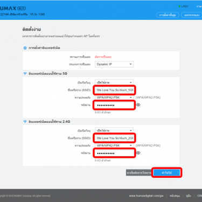Expand the 5G enable/disable dropdown
This screenshot has height=202, width=202.
[x=114, y=82]
